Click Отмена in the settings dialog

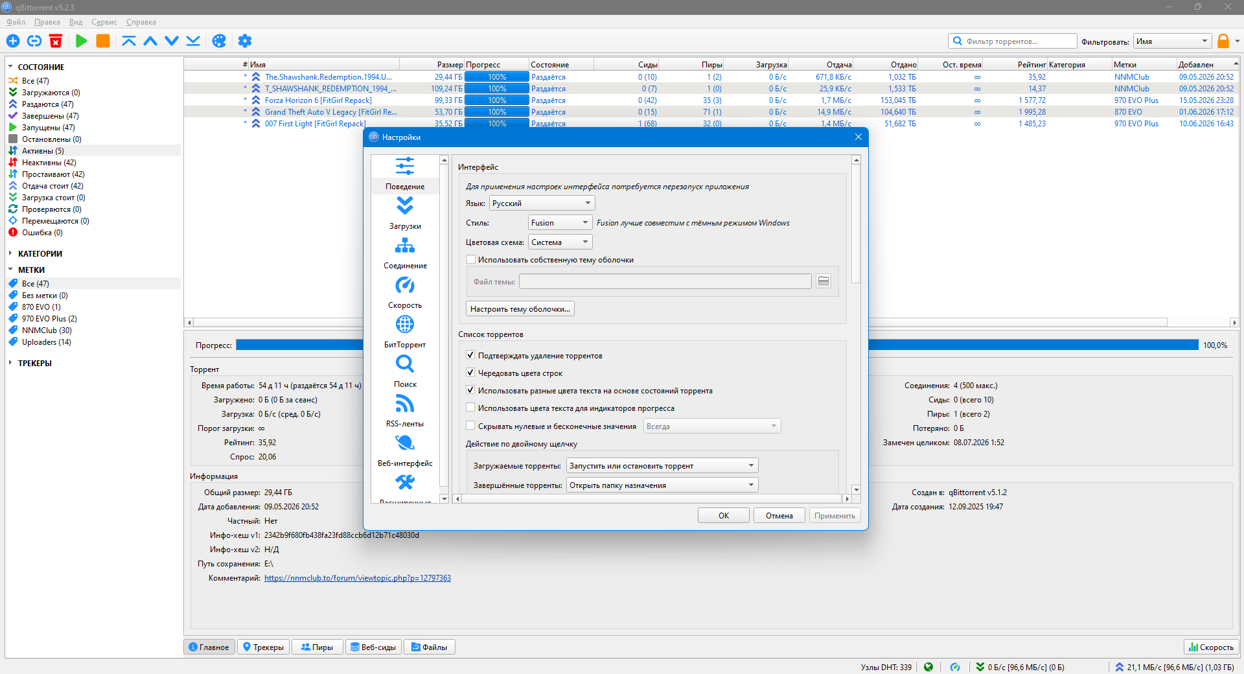[779, 516]
